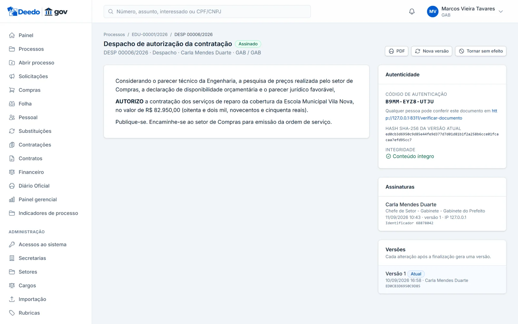
Task: Select the Abrir processo folder-plus icon
Action: [x=12, y=63]
